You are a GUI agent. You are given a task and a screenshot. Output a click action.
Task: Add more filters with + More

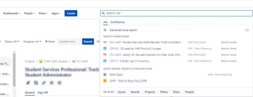(50, 41)
